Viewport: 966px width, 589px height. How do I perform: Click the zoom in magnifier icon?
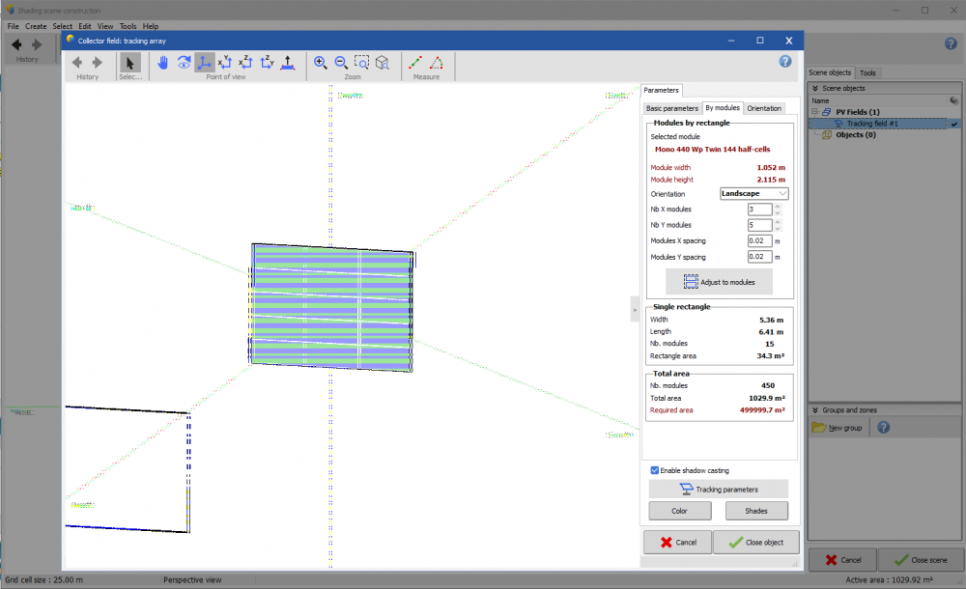pos(321,63)
